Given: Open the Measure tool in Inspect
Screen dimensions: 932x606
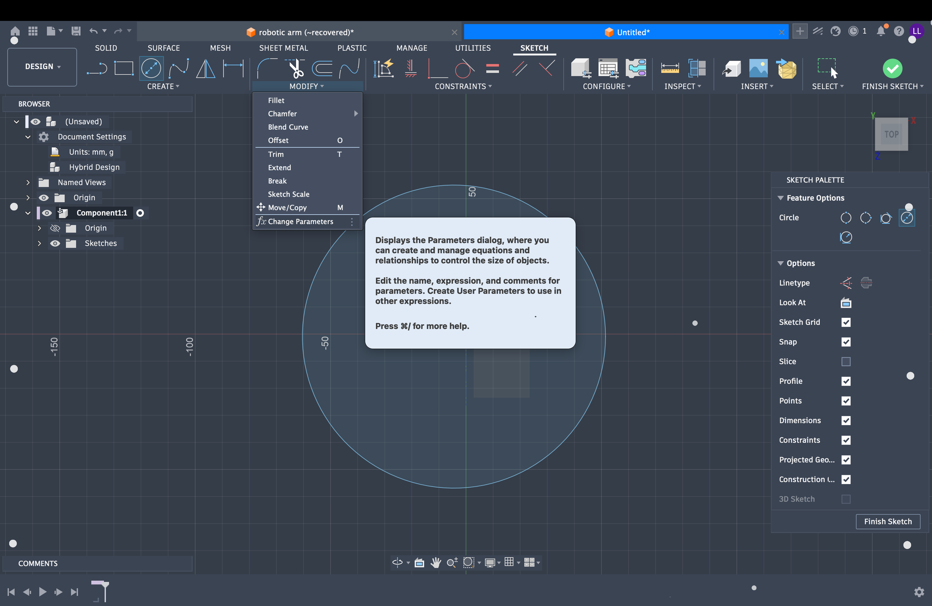Looking at the screenshot, I should coord(670,68).
